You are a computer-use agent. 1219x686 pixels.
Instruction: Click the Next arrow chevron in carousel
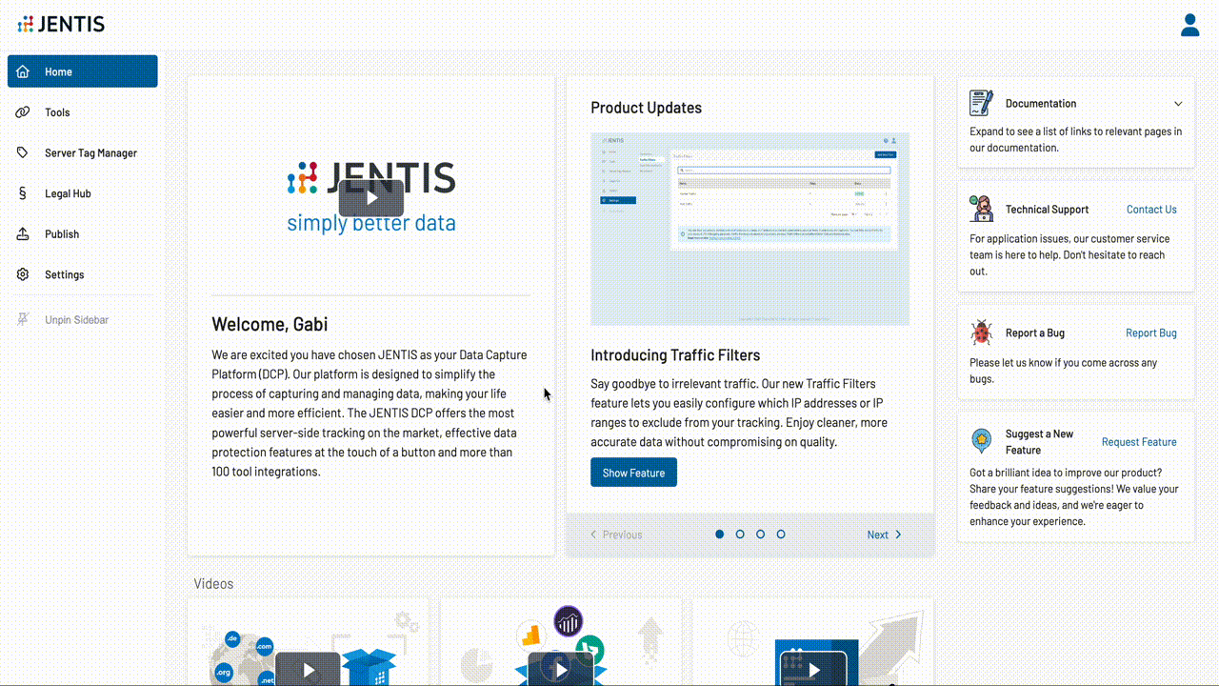coord(898,535)
